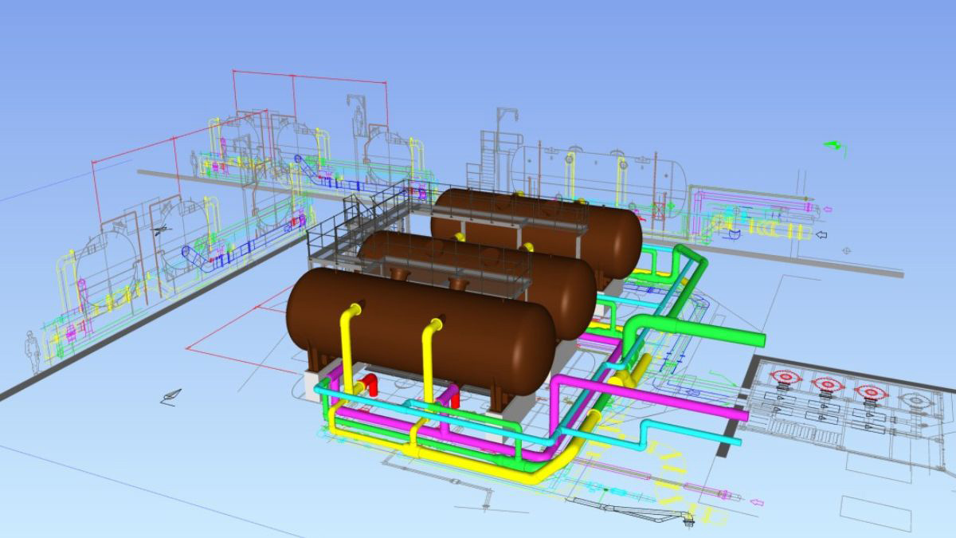Click the green orientation arrow in the sky
The image size is (956, 538).
(x=834, y=146)
